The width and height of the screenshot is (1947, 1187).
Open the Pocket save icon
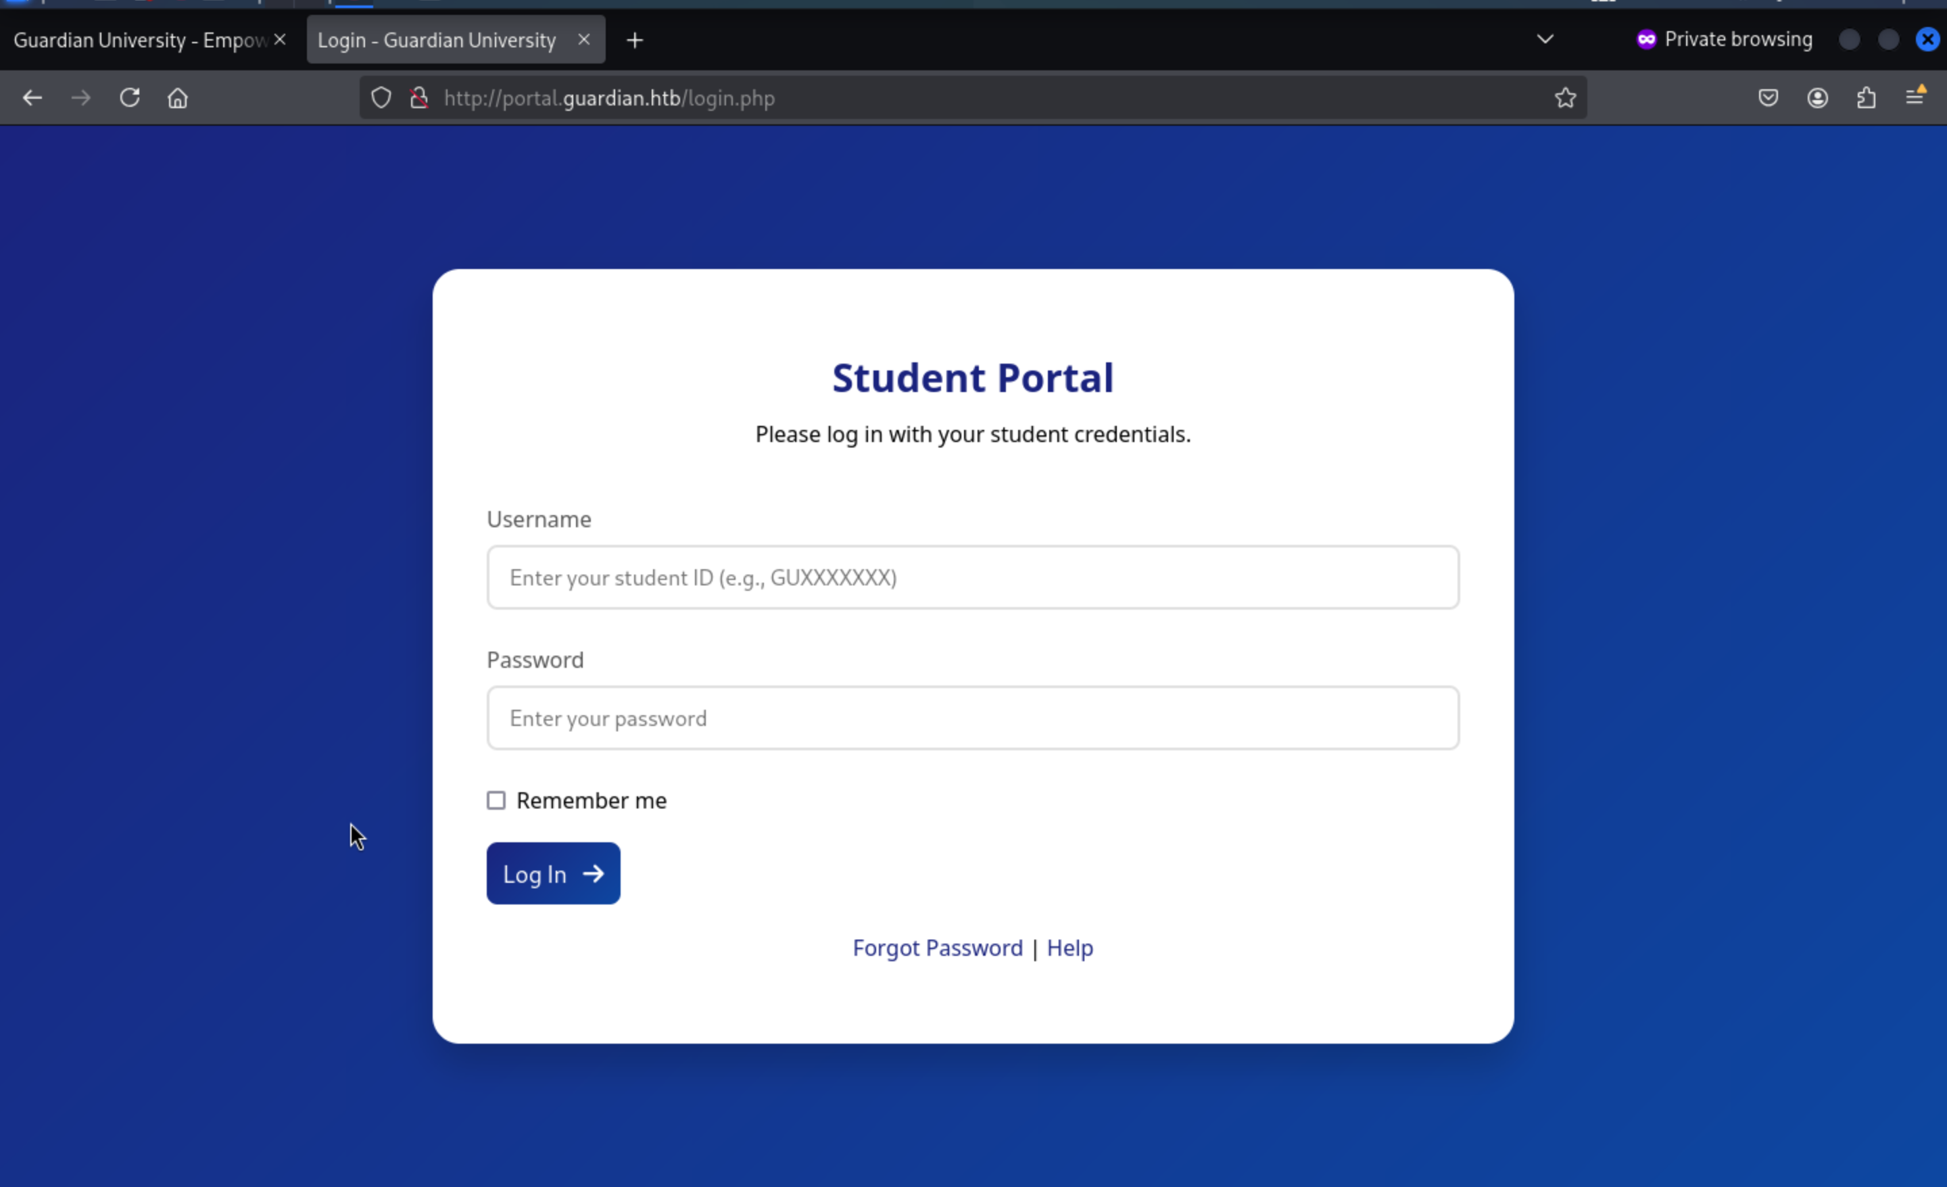pos(1768,98)
